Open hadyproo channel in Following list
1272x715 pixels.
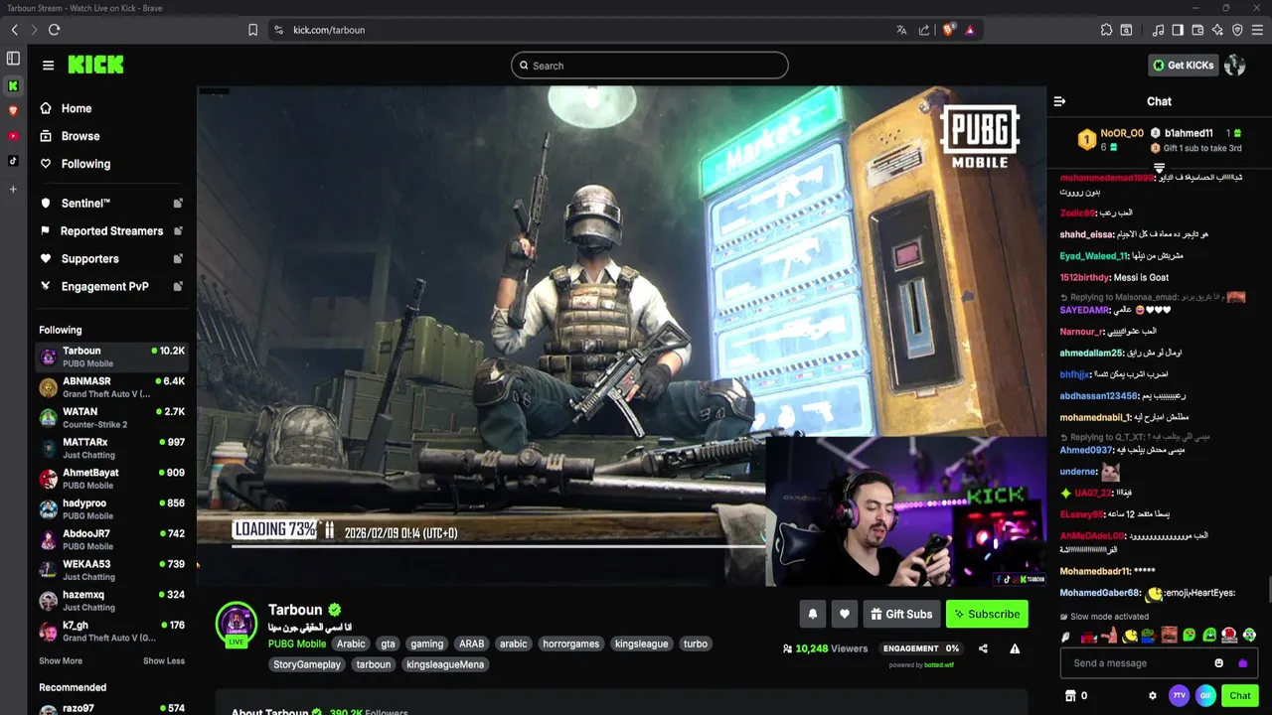click(x=112, y=508)
